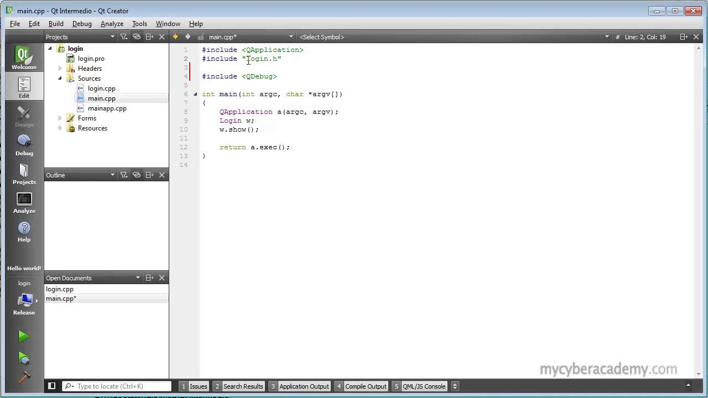Open the File menu
The height and width of the screenshot is (398, 708).
pyautogui.click(x=15, y=24)
